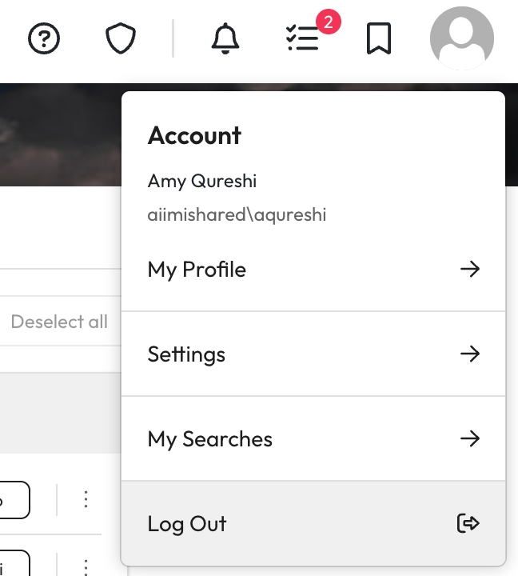Open the help question mark icon

click(44, 38)
